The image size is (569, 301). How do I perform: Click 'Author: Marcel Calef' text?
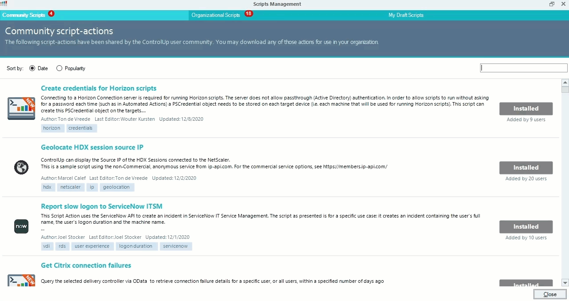pyautogui.click(x=63, y=178)
